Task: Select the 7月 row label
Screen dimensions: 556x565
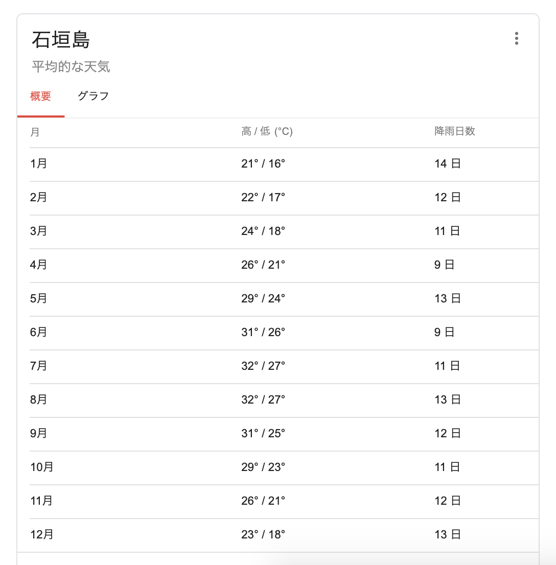Action: [39, 366]
